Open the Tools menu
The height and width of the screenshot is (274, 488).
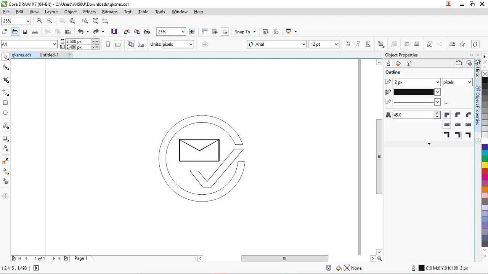[x=160, y=12]
